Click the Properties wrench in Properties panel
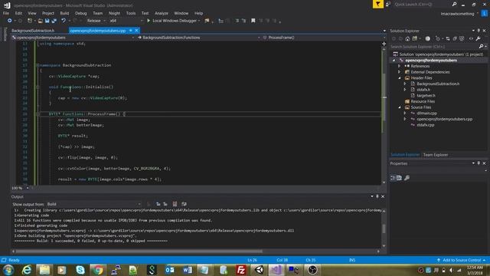490x276 pixels. [407, 178]
